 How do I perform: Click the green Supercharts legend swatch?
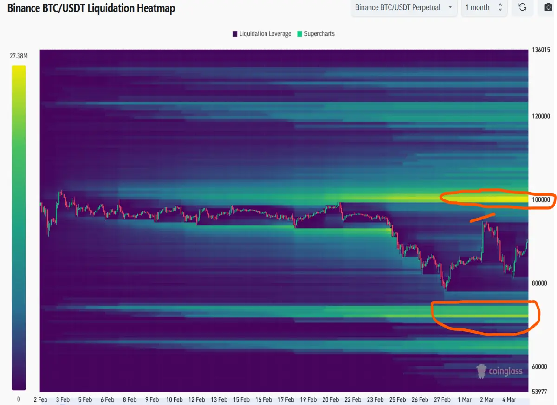(299, 34)
